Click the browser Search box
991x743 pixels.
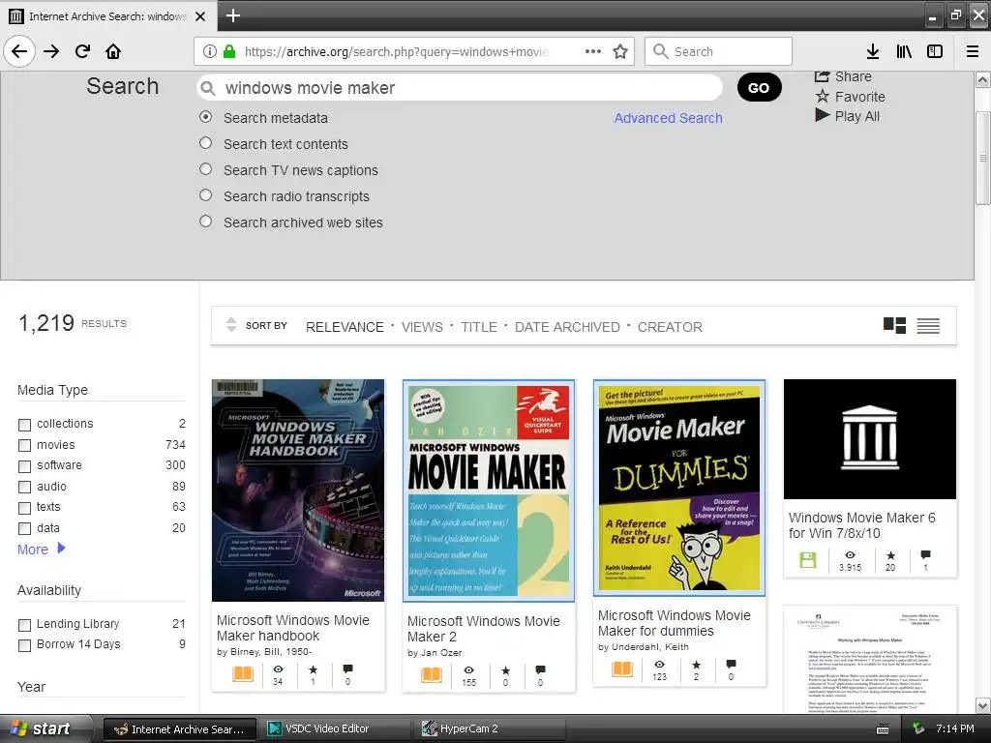(x=718, y=51)
